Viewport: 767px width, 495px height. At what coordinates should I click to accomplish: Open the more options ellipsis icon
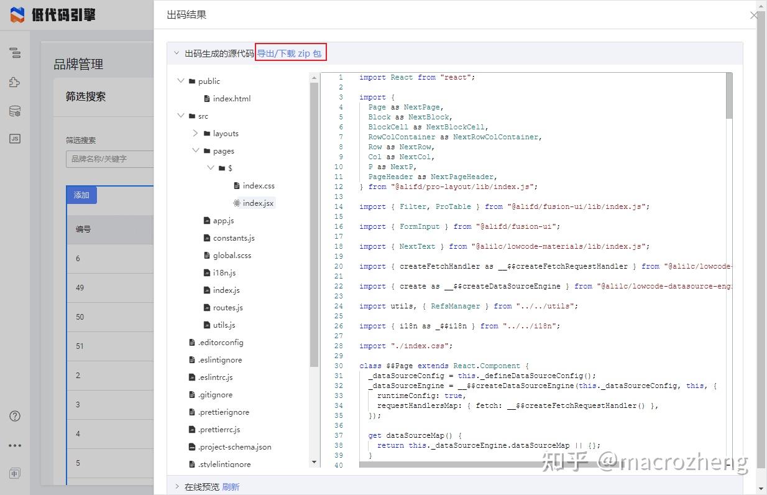pos(15,445)
